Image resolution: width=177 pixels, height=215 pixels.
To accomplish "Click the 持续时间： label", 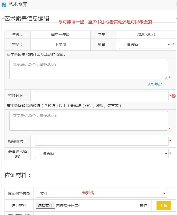I will (18, 96).
